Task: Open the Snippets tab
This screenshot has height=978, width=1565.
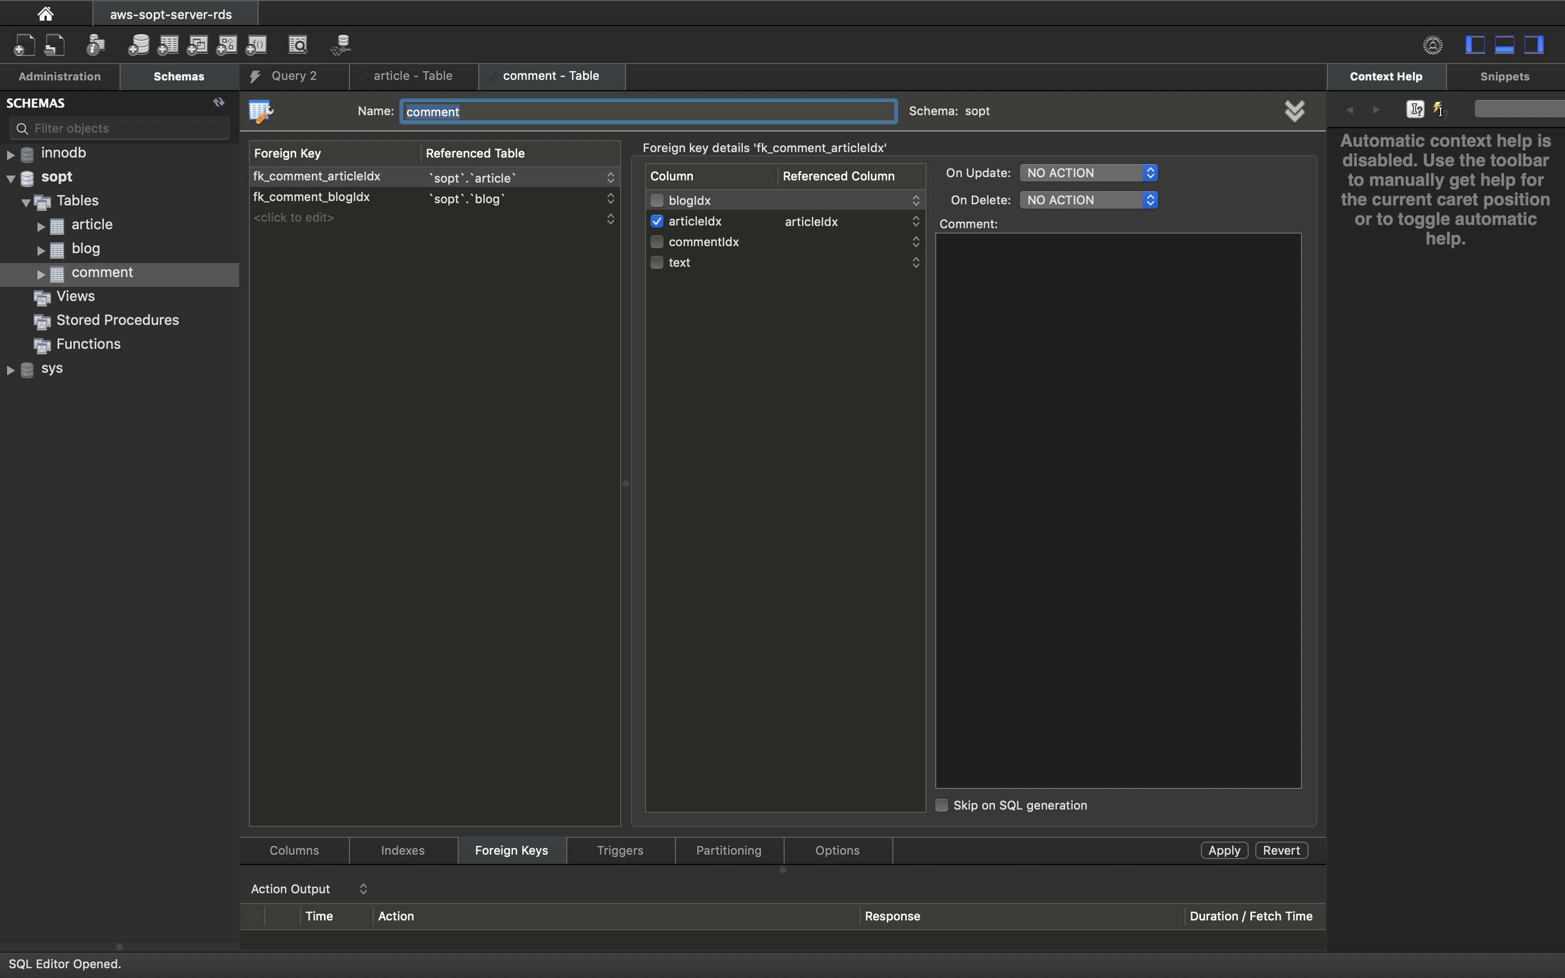Action: (1504, 76)
